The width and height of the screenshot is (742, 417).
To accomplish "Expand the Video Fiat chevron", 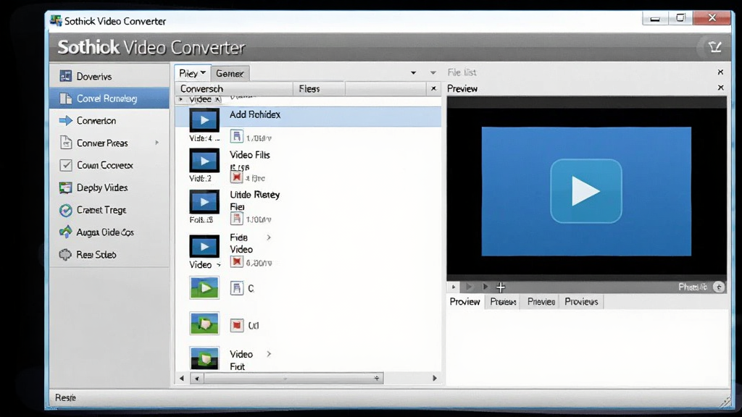I will 269,353.
